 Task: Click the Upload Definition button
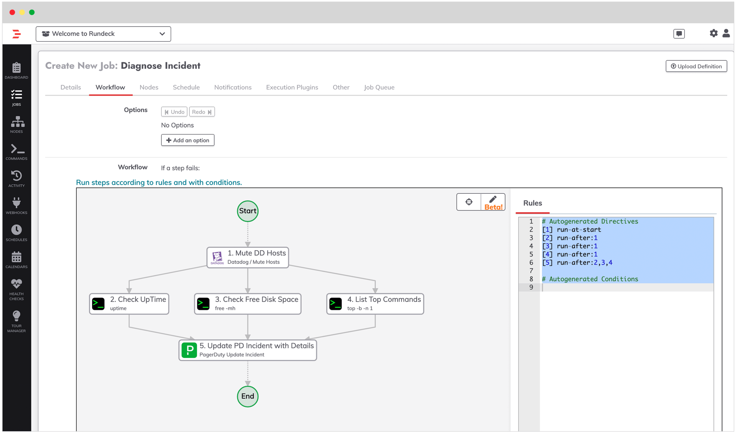pos(696,66)
